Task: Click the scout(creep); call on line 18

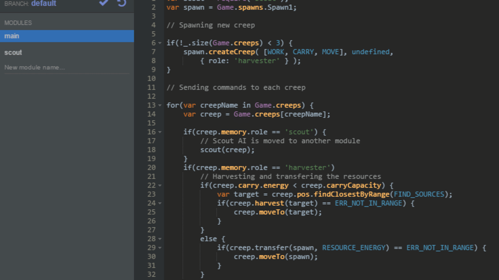Action: point(227,149)
